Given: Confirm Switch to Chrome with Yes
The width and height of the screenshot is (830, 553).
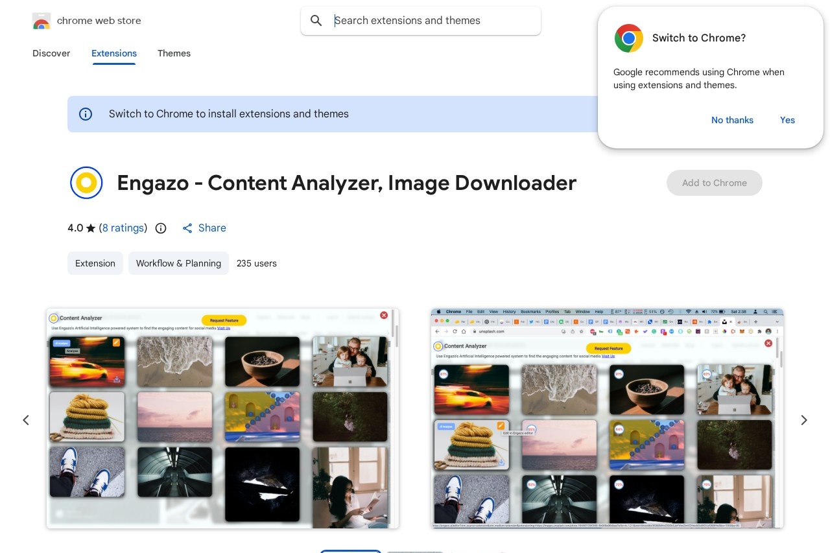Looking at the screenshot, I should [787, 120].
